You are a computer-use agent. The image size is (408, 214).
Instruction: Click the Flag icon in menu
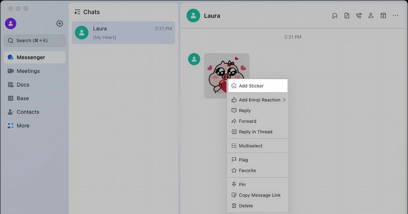click(234, 160)
